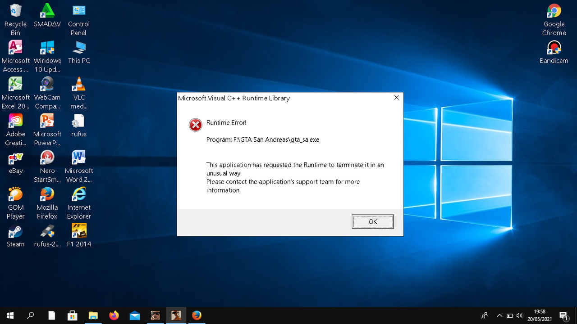Select the eBay desktop shortcut
The image size is (577, 324).
click(x=15, y=163)
